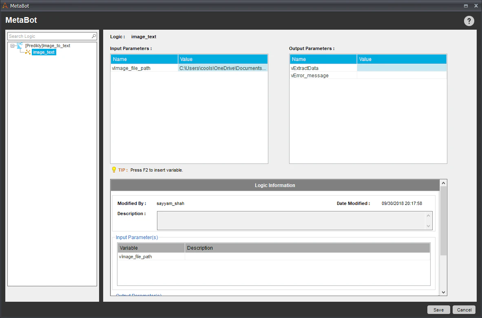Click the Automation Anywhere logo in title bar
Viewport: 482px width, 318px height.
click(5, 6)
